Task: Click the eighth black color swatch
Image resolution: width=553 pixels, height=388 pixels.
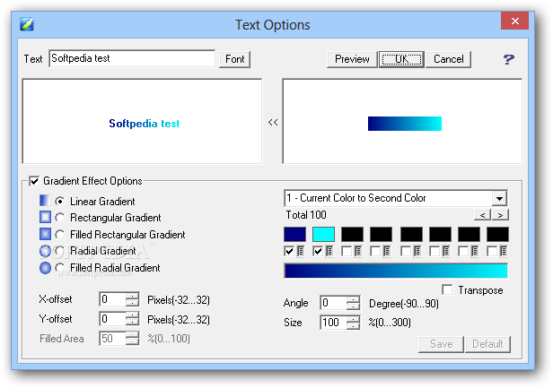Action: pos(497,234)
